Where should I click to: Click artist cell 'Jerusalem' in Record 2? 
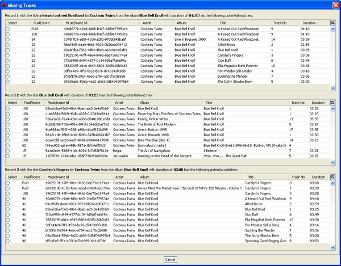point(120,156)
